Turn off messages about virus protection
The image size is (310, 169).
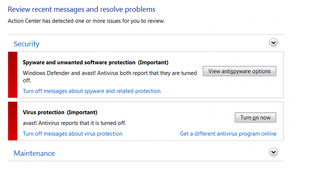(x=73, y=134)
